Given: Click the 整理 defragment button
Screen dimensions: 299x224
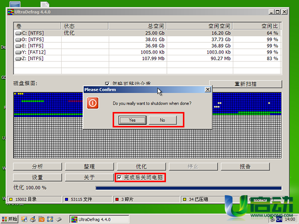Looking at the screenshot, I should click(x=89, y=166).
